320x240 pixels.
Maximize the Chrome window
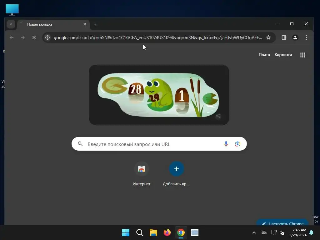pyautogui.click(x=292, y=24)
